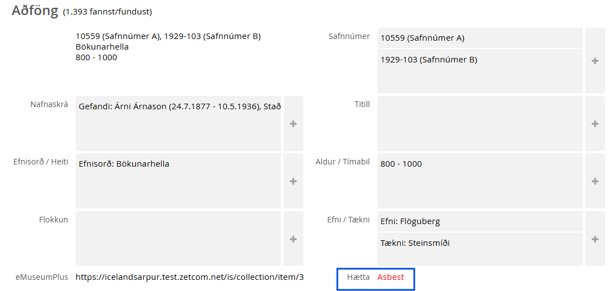Open the Asbest hazard link
615x291 pixels.
390,277
